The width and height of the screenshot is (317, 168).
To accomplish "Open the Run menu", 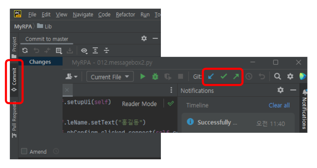I will pyautogui.click(x=145, y=15).
